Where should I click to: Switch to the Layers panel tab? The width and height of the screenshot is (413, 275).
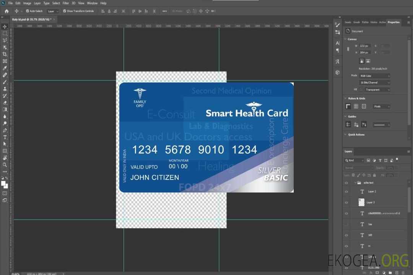pos(348,151)
